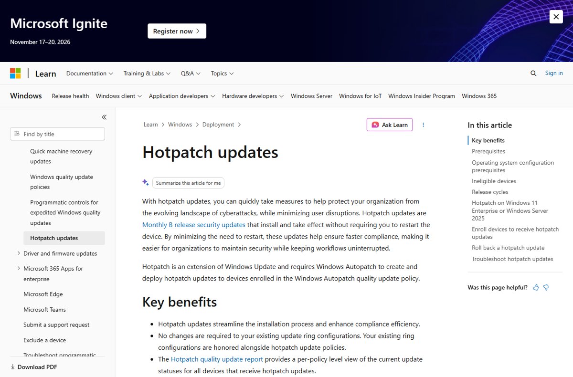The height and width of the screenshot is (377, 573).
Task: Click the thumbs up feedback icon
Action: click(x=536, y=287)
